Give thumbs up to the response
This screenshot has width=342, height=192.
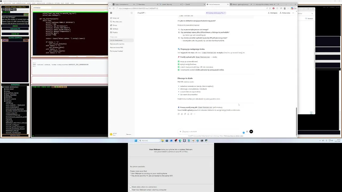point(182,114)
